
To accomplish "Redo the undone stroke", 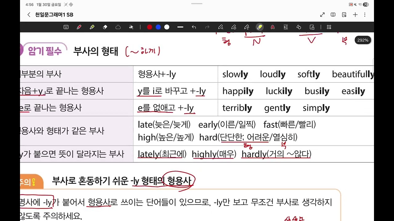I will (207, 27).
